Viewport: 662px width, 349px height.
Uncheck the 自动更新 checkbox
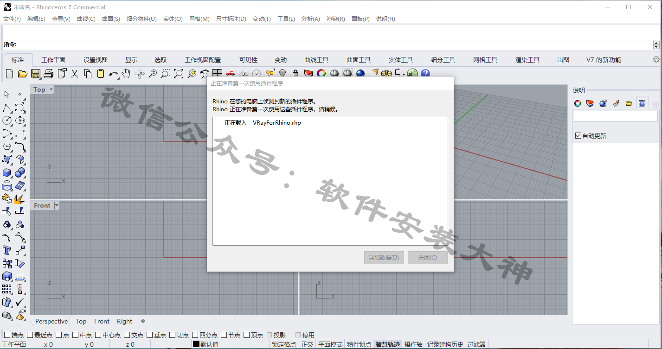click(578, 136)
